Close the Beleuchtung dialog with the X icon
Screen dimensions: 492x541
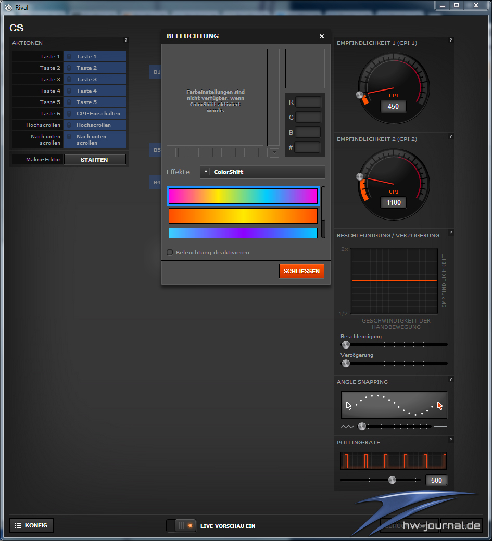(x=321, y=36)
